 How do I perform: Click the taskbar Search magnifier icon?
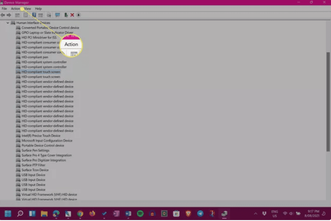20,214
